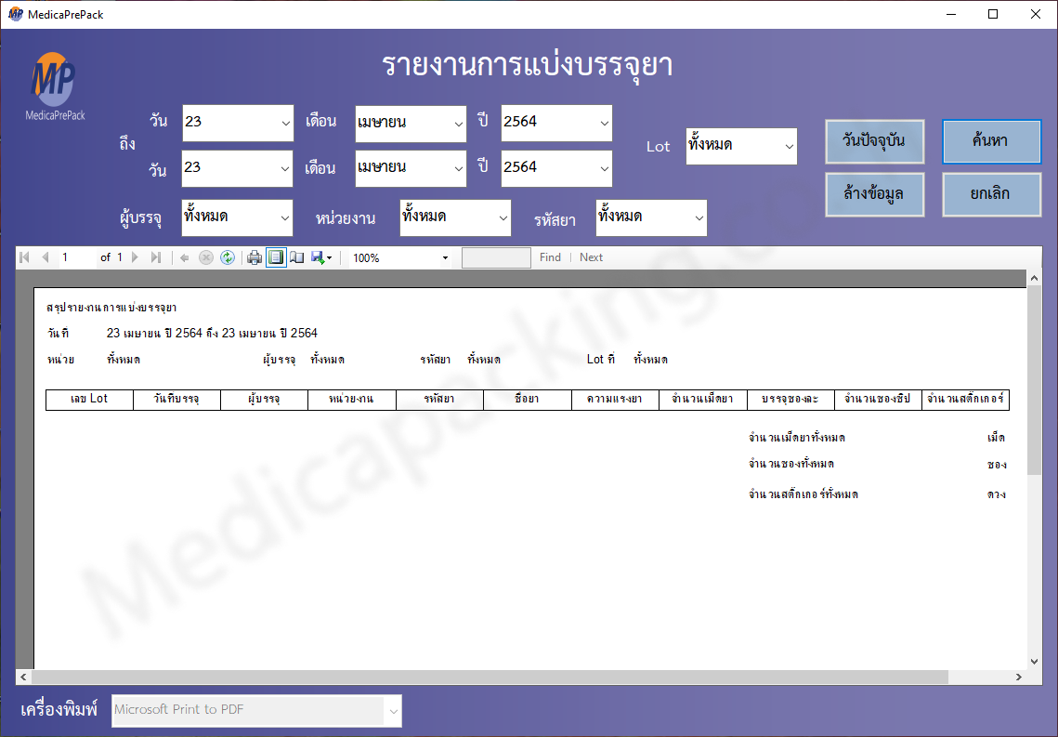Click the ค้นหา search button
The image size is (1058, 737).
coord(989,141)
